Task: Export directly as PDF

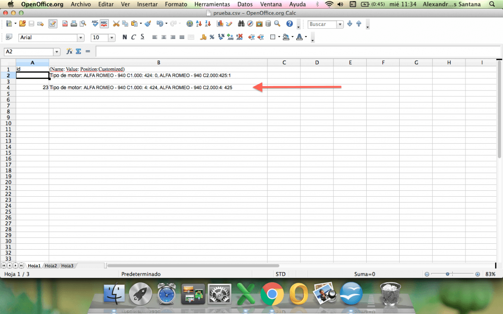Action: click(65, 24)
